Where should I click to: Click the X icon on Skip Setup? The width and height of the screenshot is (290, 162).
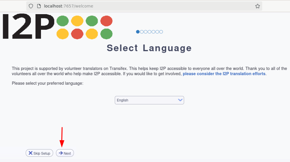pos(31,153)
